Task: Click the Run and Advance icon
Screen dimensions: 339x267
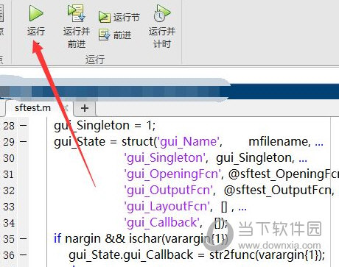Action: click(77, 13)
